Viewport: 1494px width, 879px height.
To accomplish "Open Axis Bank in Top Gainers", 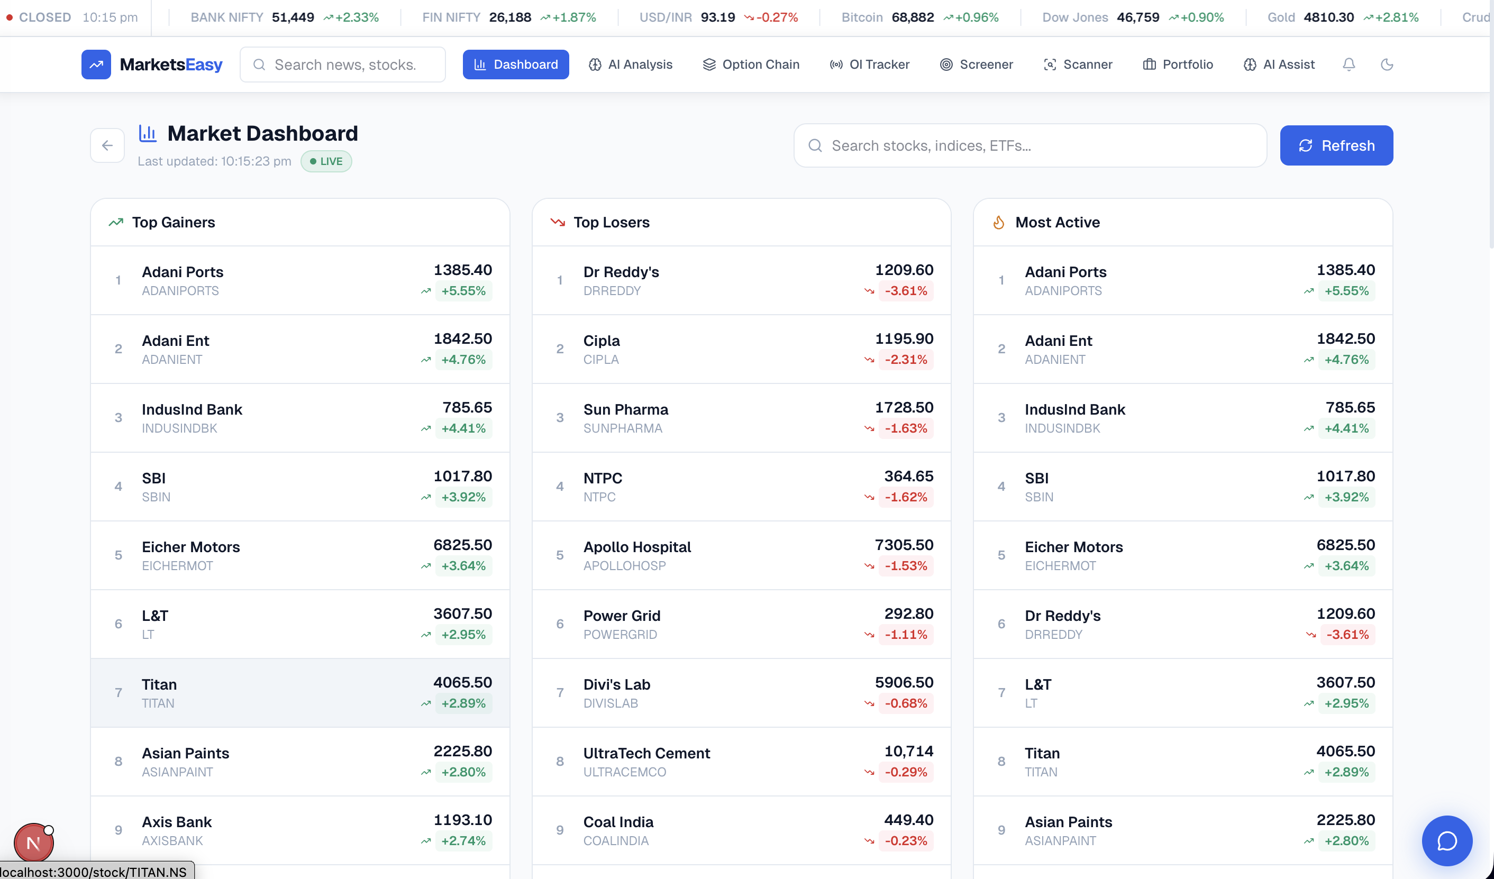I will pyautogui.click(x=300, y=830).
